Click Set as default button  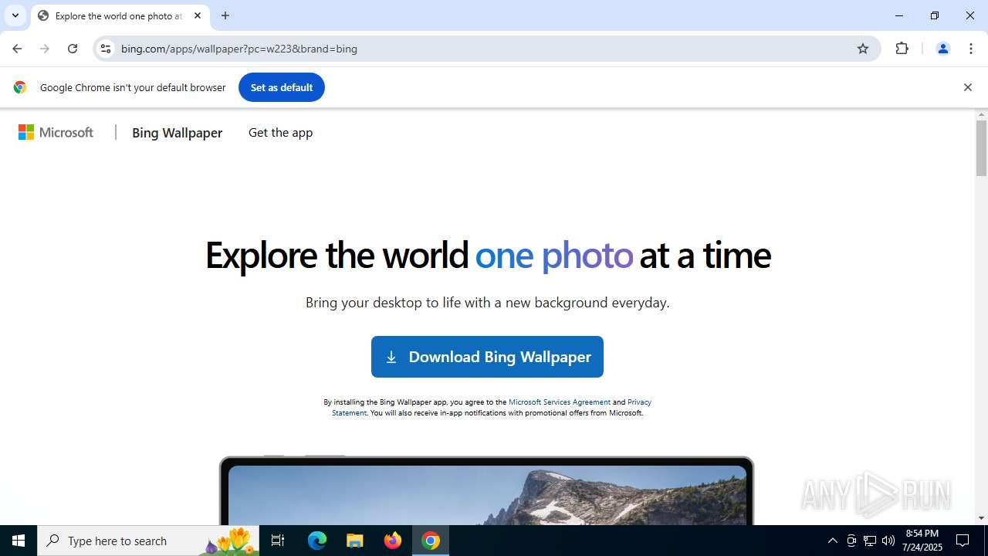point(282,87)
